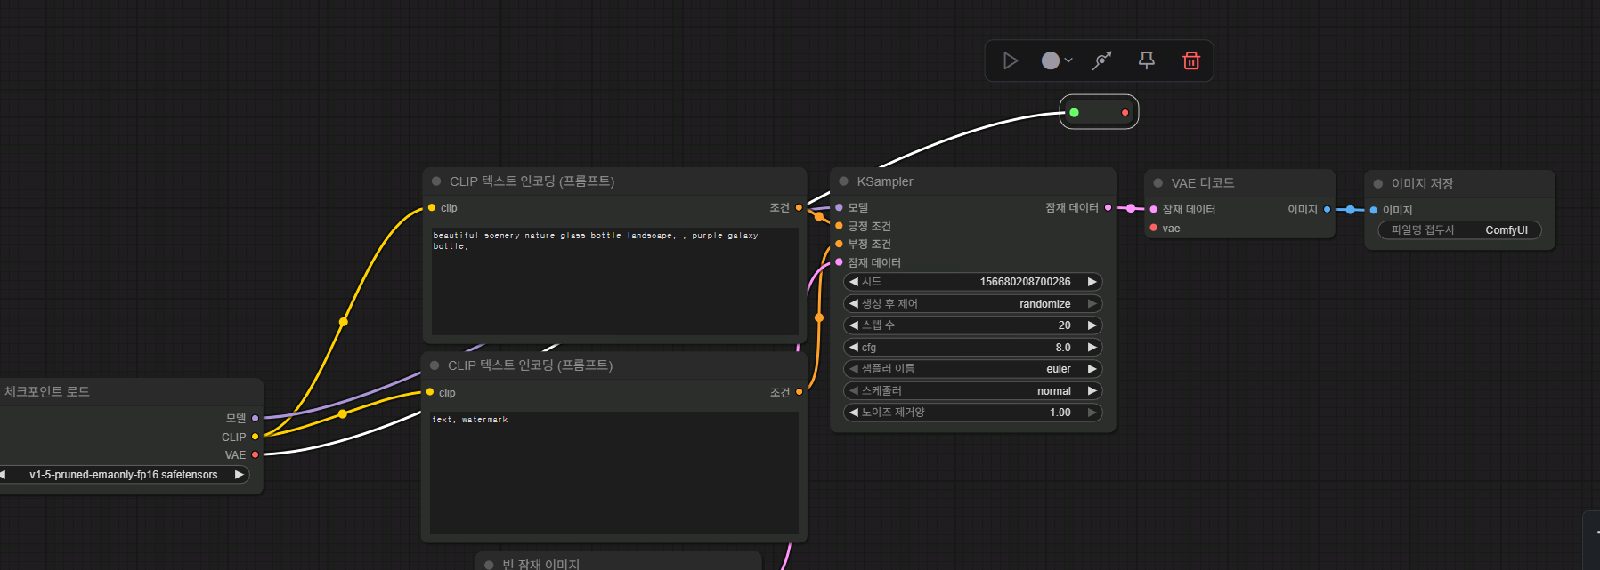Open the 샘플러 이름 euler selector
Screen dimensions: 1600x570
click(972, 369)
